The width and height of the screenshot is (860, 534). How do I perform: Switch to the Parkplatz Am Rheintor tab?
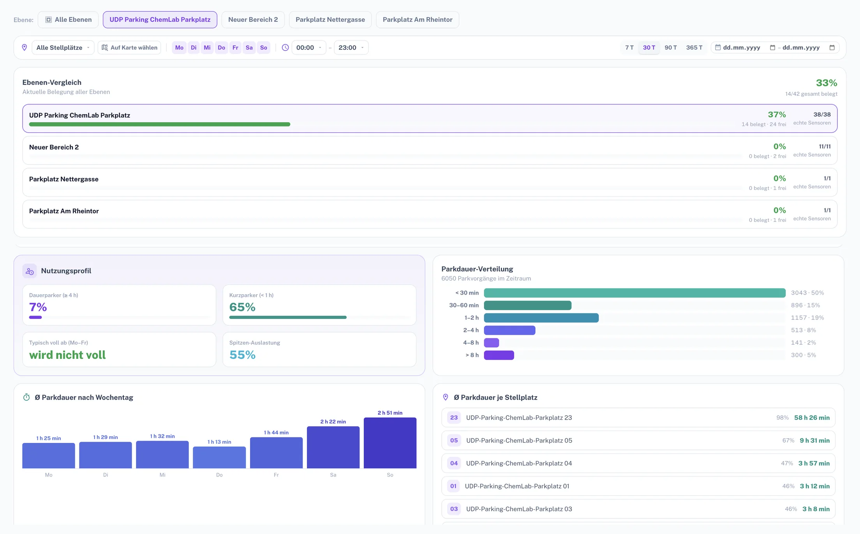[x=418, y=19]
